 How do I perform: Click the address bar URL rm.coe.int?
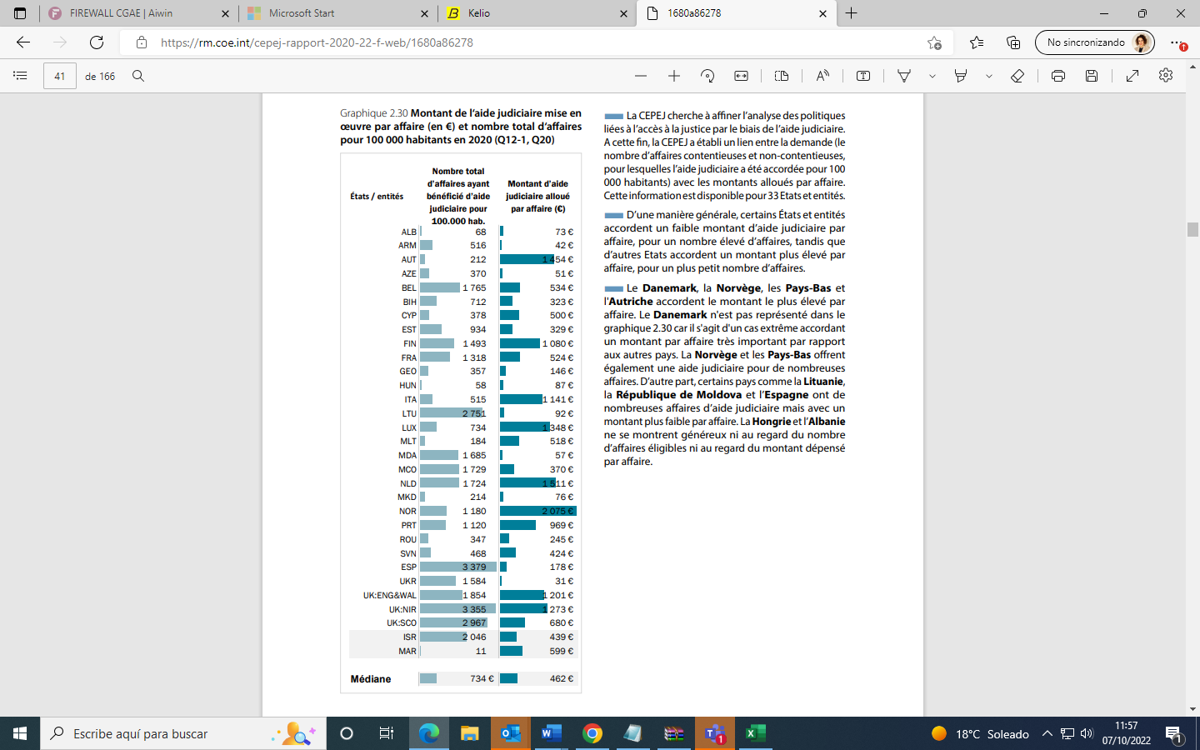click(317, 42)
